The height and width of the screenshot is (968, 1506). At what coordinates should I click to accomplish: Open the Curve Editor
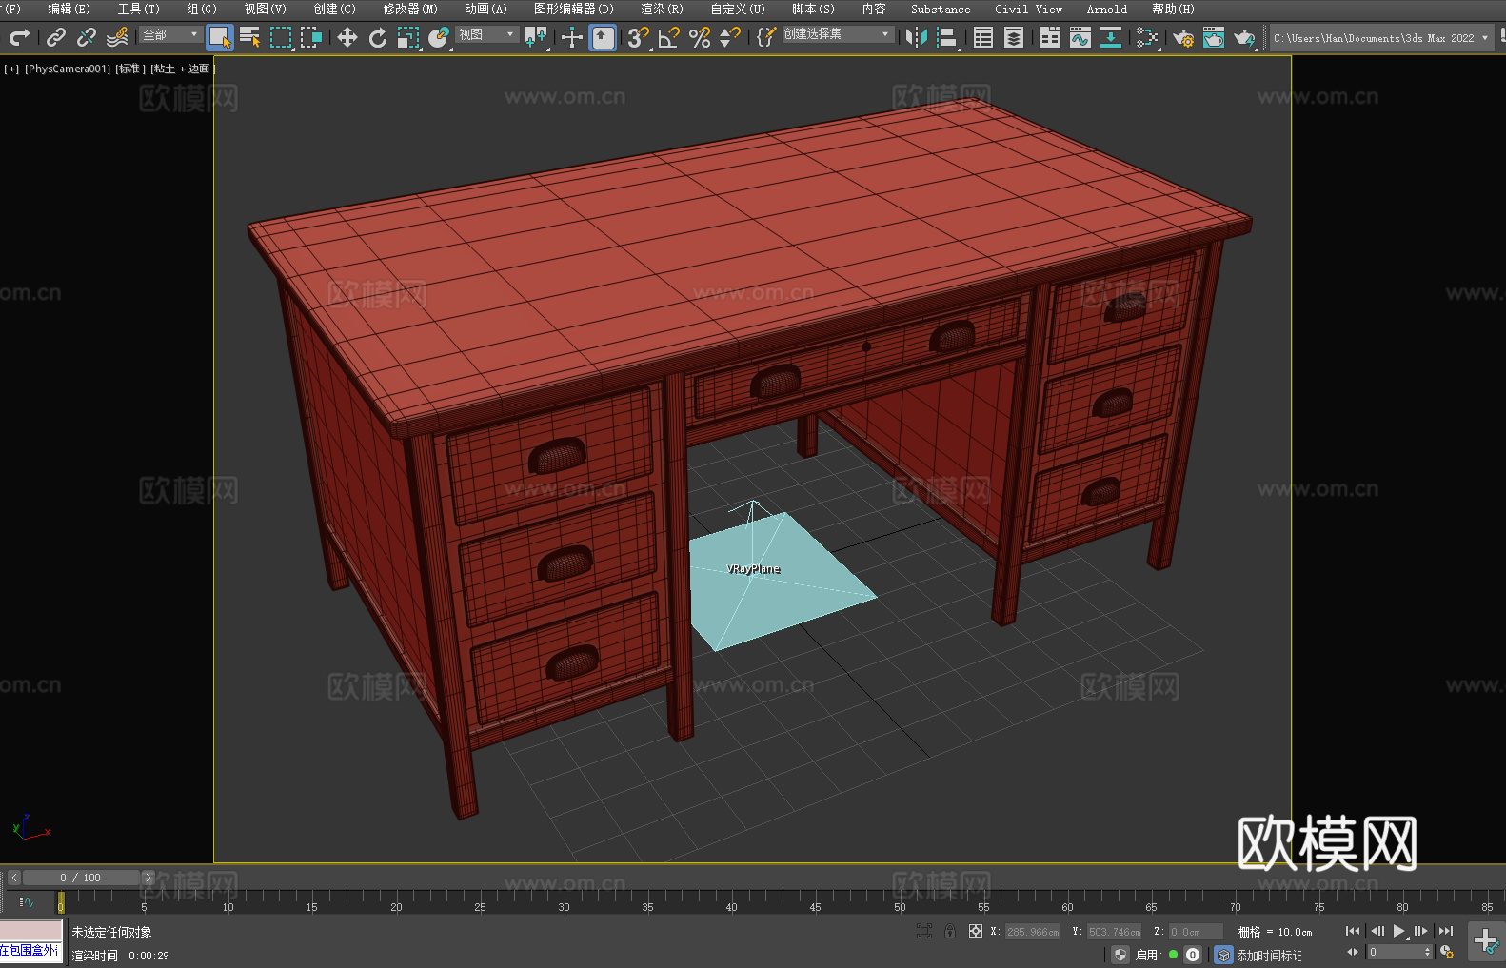coord(1080,37)
